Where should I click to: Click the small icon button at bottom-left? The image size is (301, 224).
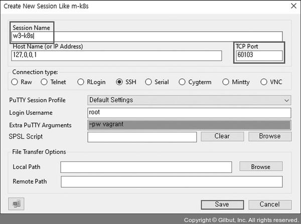[17, 204]
